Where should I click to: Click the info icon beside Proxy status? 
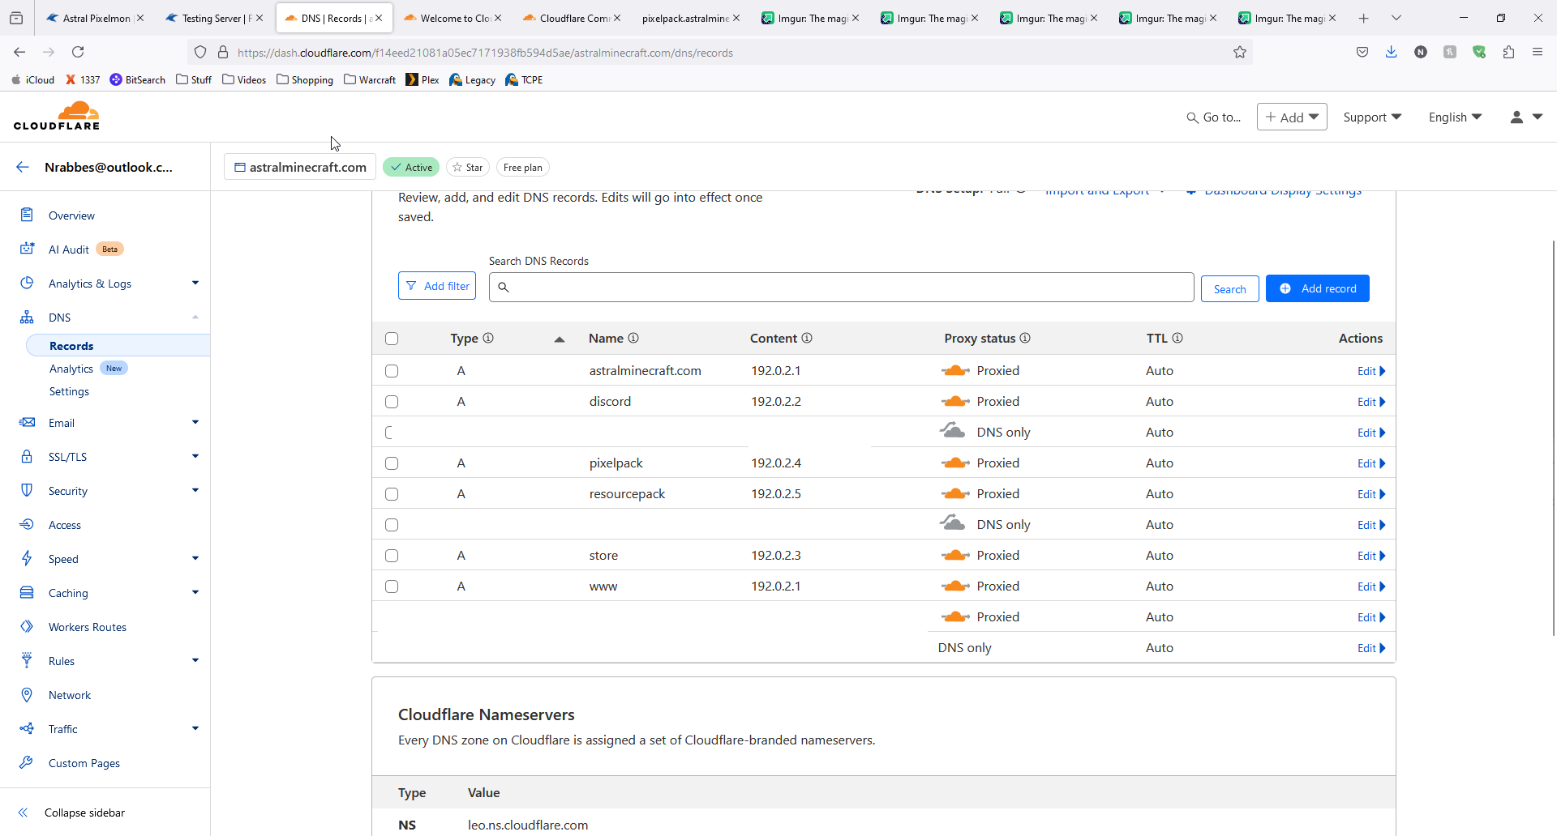[1025, 339]
